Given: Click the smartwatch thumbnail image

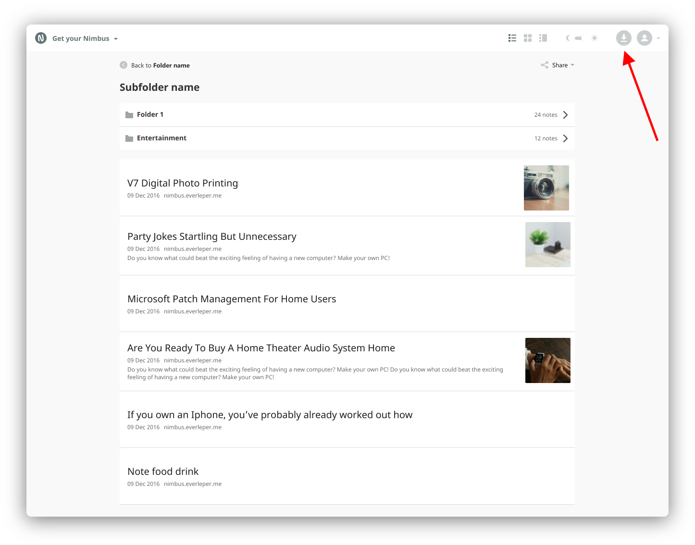Looking at the screenshot, I should (547, 360).
